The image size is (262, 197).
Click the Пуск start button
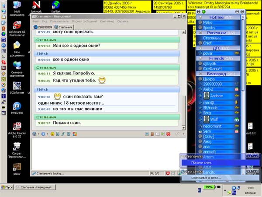pos(7,187)
